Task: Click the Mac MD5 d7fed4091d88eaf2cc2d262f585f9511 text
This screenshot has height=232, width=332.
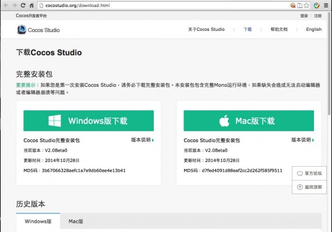Action: point(242,171)
